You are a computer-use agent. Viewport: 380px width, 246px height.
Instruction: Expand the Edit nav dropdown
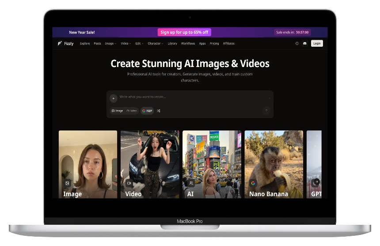coord(139,44)
